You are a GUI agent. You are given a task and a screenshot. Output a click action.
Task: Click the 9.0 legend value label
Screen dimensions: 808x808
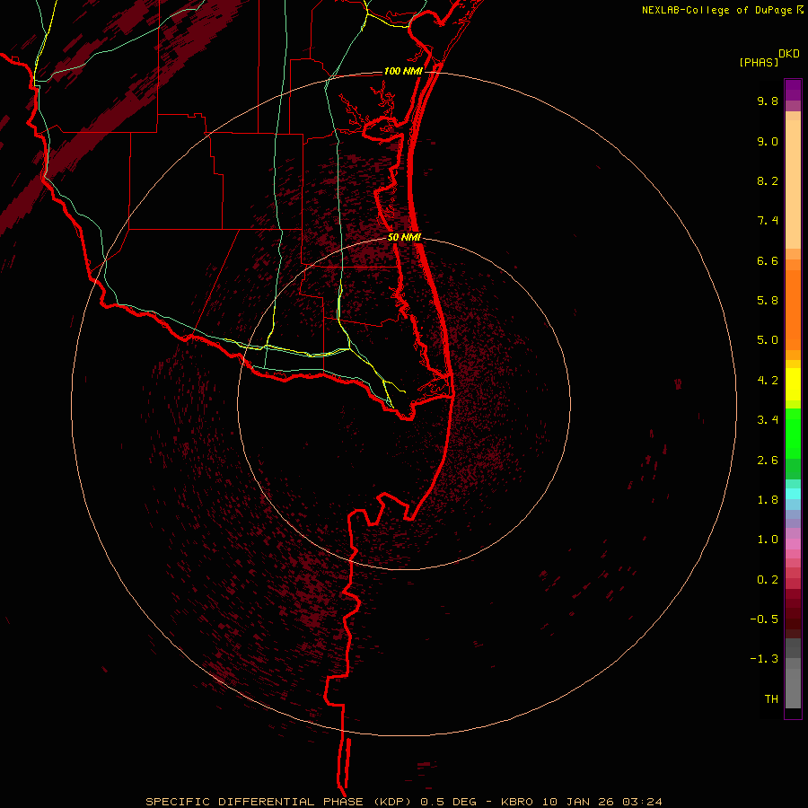(x=768, y=141)
